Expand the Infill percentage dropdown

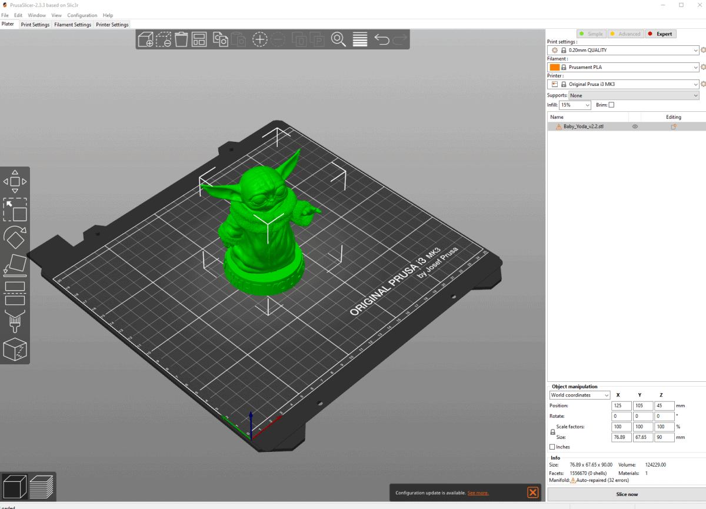click(x=575, y=105)
